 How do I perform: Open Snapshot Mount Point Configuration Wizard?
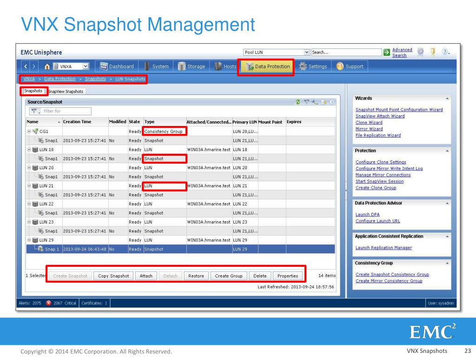pyautogui.click(x=399, y=110)
